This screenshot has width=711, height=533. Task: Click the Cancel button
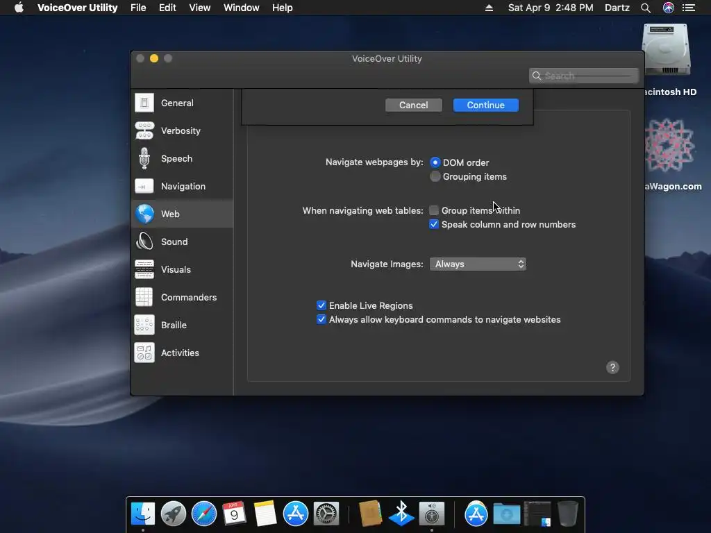tap(414, 105)
